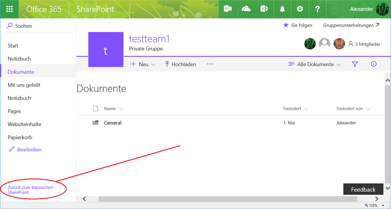Open Outlook from the header bar
The height and width of the screenshot is (209, 391).
tap(228, 9)
